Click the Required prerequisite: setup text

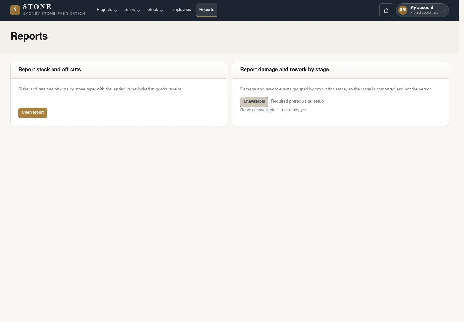pyautogui.click(x=297, y=101)
